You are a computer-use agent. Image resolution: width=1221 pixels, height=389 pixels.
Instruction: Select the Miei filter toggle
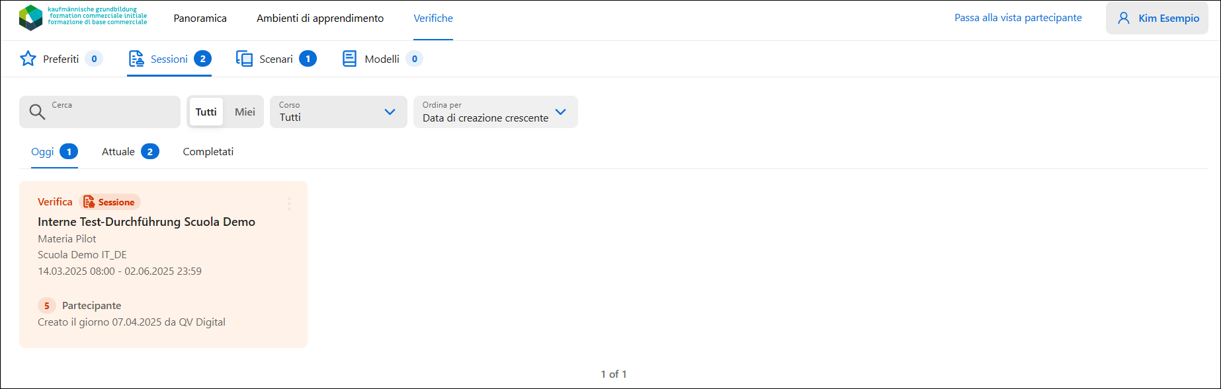pyautogui.click(x=245, y=112)
